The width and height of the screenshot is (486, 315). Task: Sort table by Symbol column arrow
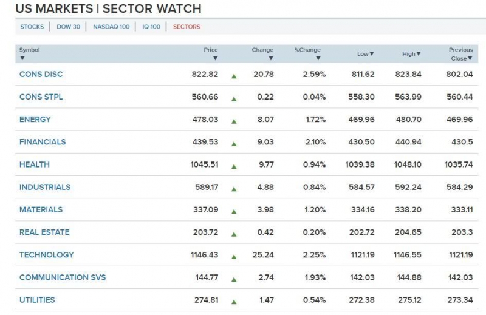coord(22,59)
